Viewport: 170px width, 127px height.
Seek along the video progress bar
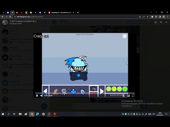(x=85, y=93)
